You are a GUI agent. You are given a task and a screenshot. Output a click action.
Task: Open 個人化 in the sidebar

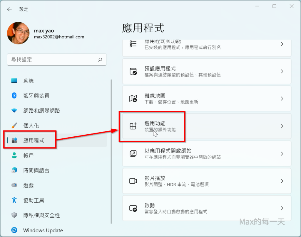(x=31, y=126)
